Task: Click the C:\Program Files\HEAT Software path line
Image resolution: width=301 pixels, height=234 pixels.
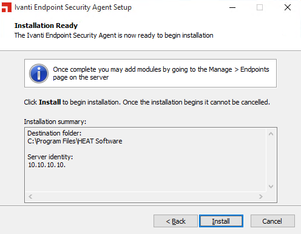Action: click(75, 141)
